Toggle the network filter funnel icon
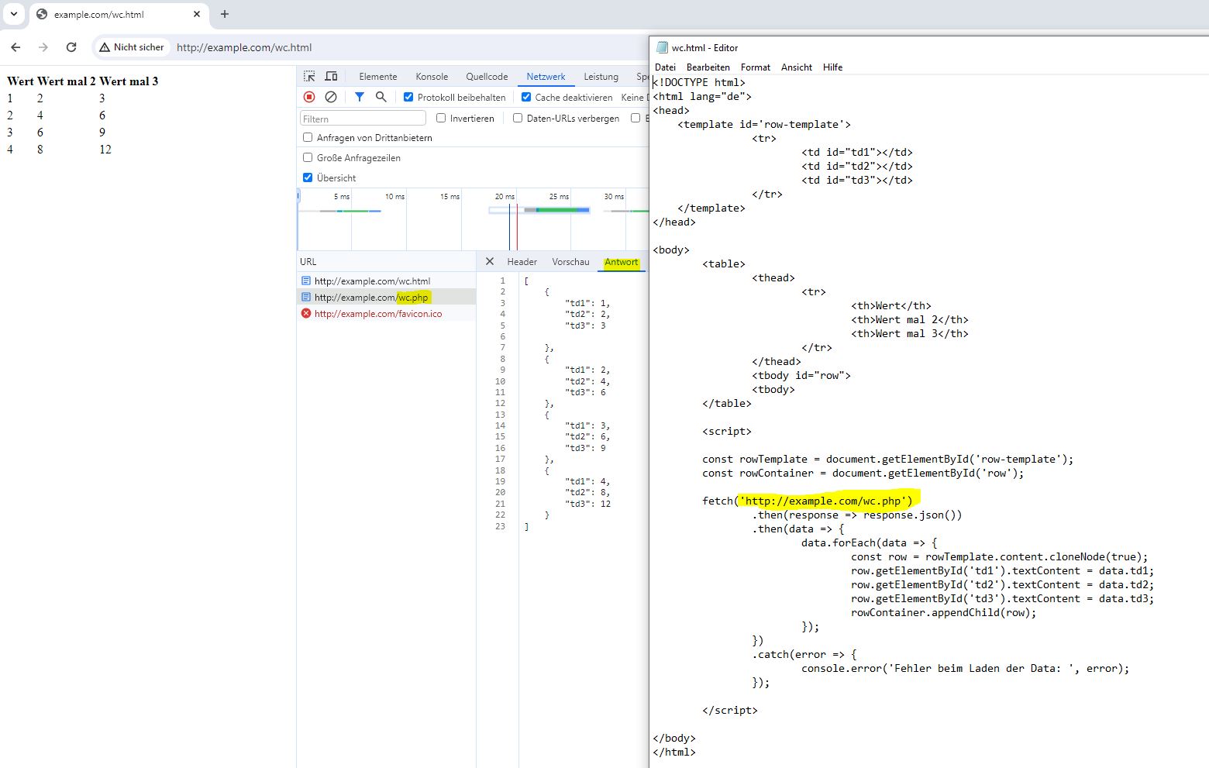Viewport: 1209px width, 768px height. [360, 97]
